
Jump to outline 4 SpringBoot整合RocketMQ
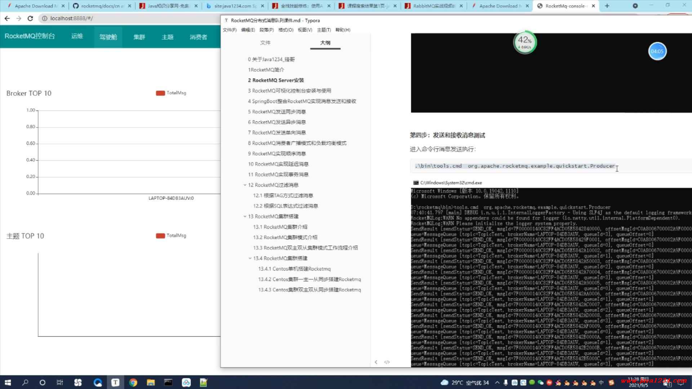coord(302,101)
